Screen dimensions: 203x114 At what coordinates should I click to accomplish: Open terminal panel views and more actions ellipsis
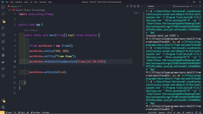point(159,6)
